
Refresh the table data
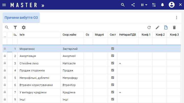tap(149, 27)
